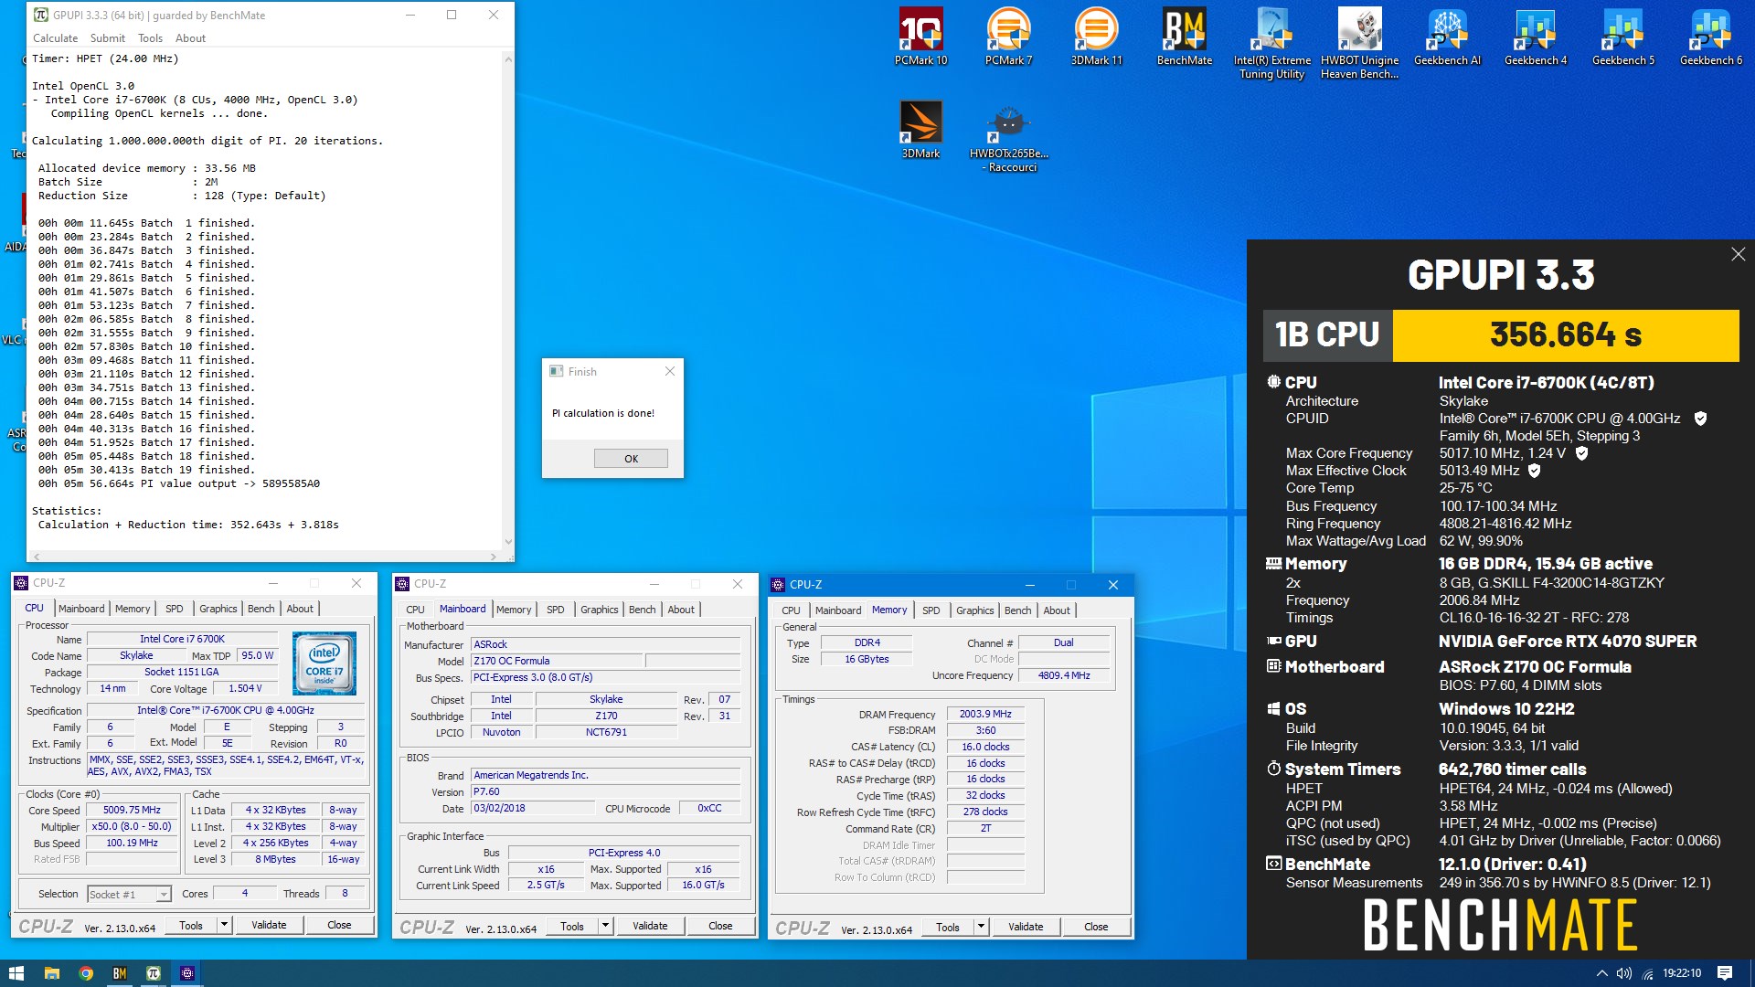Open File Explorer from the taskbar
This screenshot has height=987, width=1755.
click(x=51, y=973)
